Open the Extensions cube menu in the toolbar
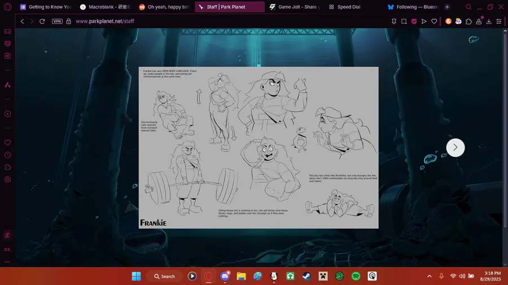The height and width of the screenshot is (285, 508). pyautogui.click(x=468, y=21)
